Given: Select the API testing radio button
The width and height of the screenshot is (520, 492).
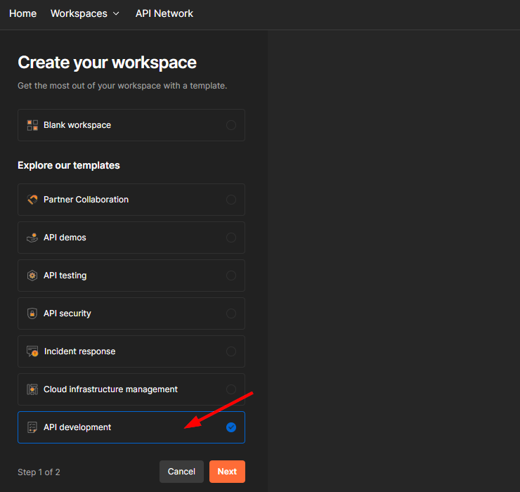Looking at the screenshot, I should pos(231,276).
